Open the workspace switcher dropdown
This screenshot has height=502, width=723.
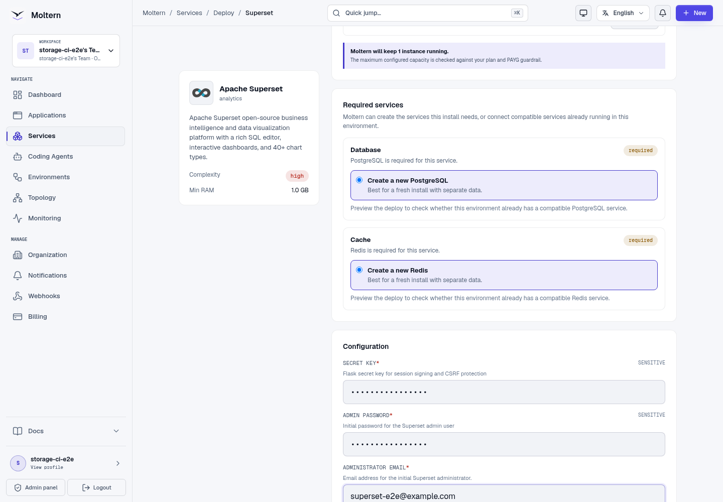coord(66,51)
